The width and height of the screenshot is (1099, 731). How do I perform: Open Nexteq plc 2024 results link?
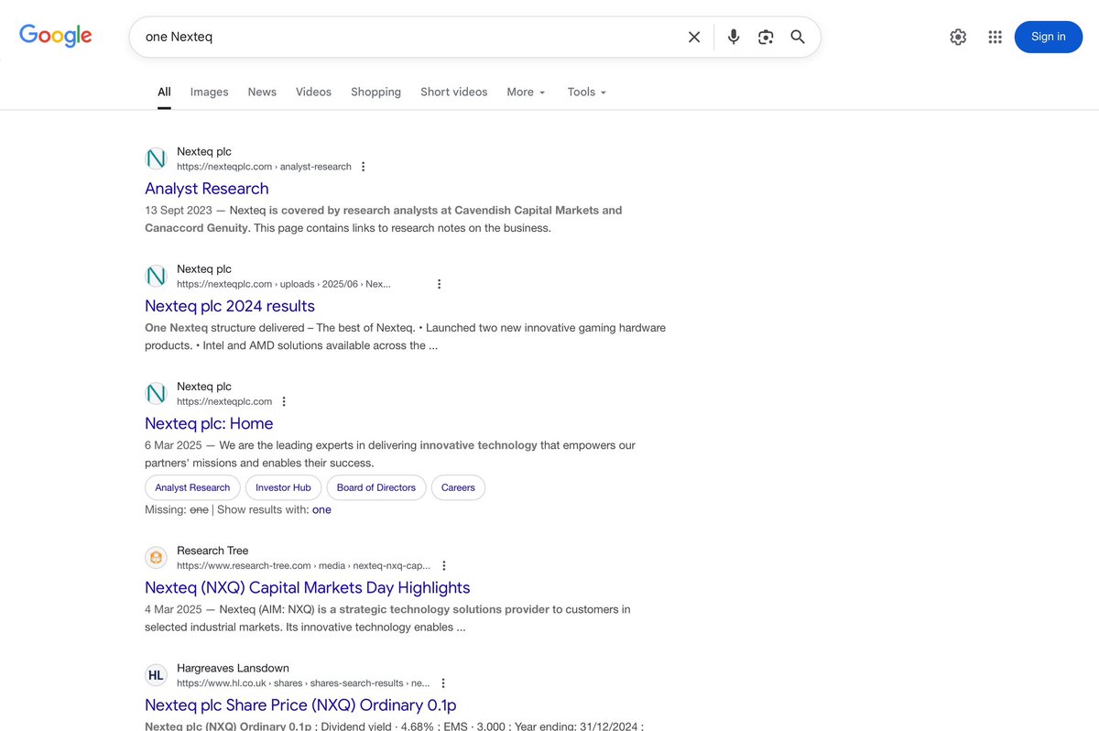click(x=230, y=306)
